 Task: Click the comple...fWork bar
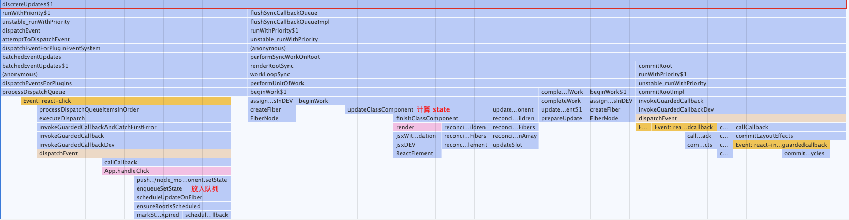pyautogui.click(x=563, y=92)
